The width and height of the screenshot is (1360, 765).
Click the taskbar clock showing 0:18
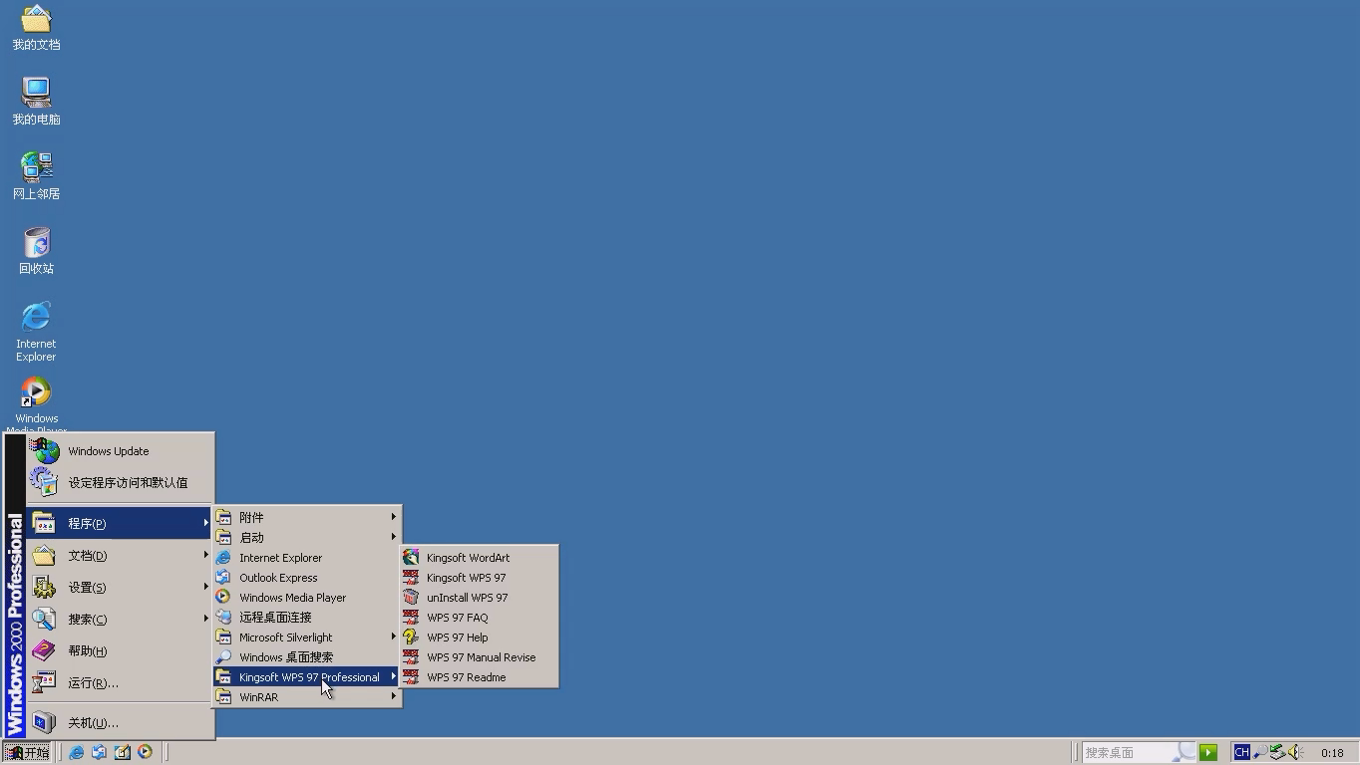tap(1332, 753)
